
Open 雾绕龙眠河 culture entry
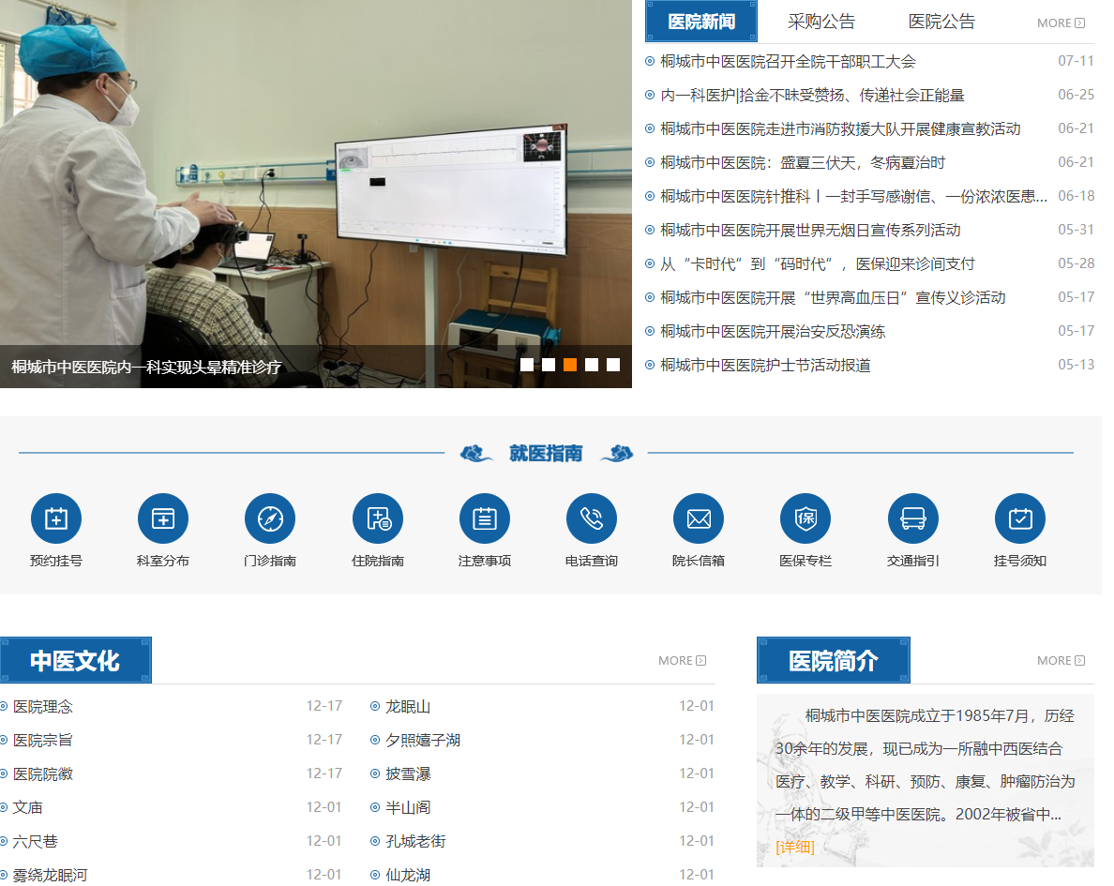tap(50, 875)
